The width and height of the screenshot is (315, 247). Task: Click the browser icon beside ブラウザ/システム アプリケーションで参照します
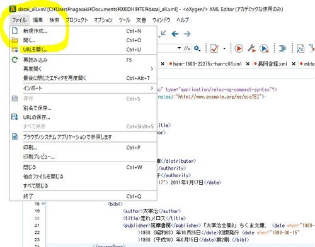(14, 137)
